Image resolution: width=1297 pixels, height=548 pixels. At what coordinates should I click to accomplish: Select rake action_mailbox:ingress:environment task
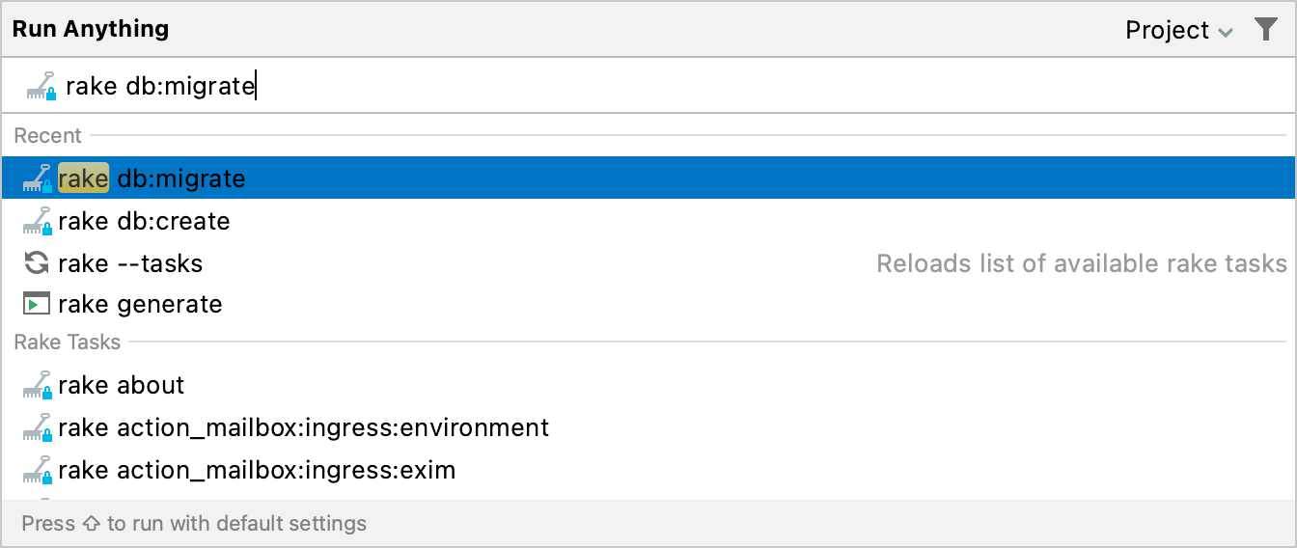(x=303, y=427)
